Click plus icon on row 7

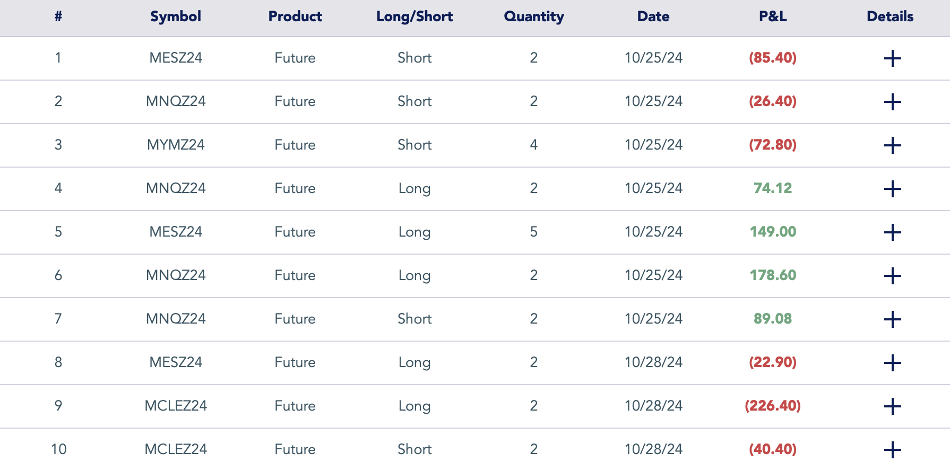click(x=892, y=319)
